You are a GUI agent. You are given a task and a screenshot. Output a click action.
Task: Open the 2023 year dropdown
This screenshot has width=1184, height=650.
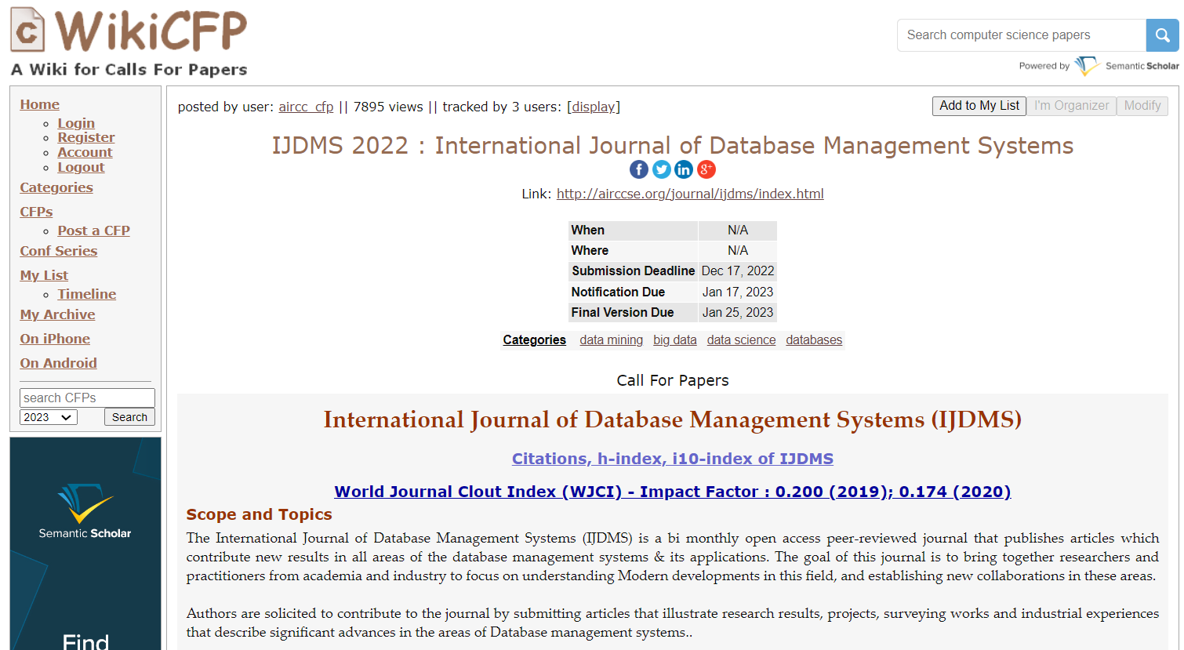click(x=49, y=417)
